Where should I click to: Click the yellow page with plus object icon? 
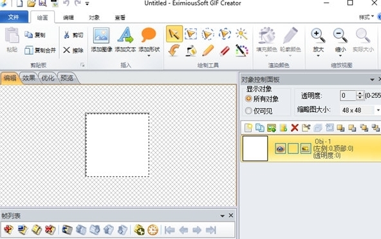(x=283, y=128)
